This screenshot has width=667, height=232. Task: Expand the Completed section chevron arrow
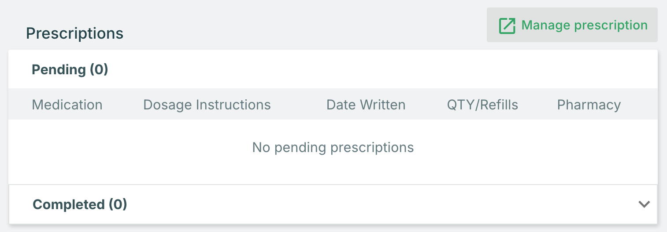[644, 204]
